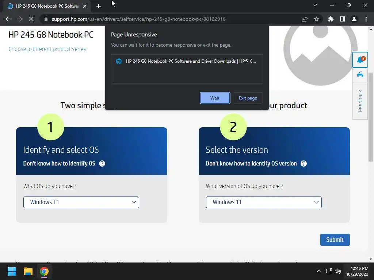The height and width of the screenshot is (280, 374).
Task: Click the Page Unresponsive dialog title
Action: (x=134, y=35)
